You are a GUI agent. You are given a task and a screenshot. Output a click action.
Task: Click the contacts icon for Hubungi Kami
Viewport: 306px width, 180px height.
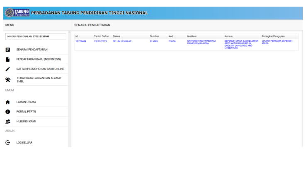click(7, 122)
